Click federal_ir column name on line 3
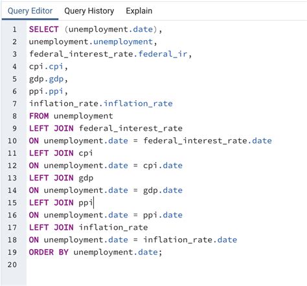 [163, 54]
